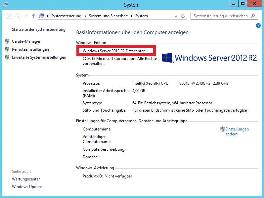The height and width of the screenshot is (198, 264).
Task: Click the Forward navigation arrow
Action: tap(19, 16)
